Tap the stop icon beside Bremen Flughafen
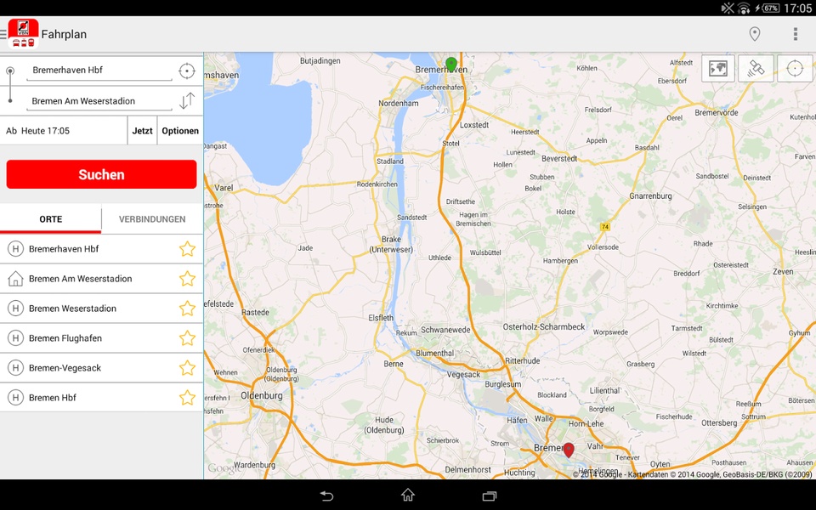The height and width of the screenshot is (510, 816). coord(15,338)
